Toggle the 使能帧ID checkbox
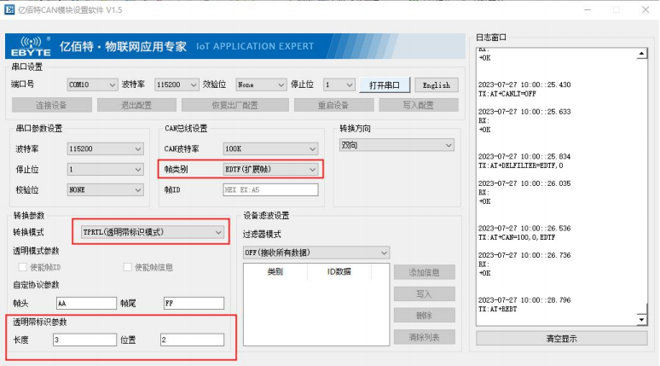Image resolution: width=660 pixels, height=366 pixels. tap(23, 267)
